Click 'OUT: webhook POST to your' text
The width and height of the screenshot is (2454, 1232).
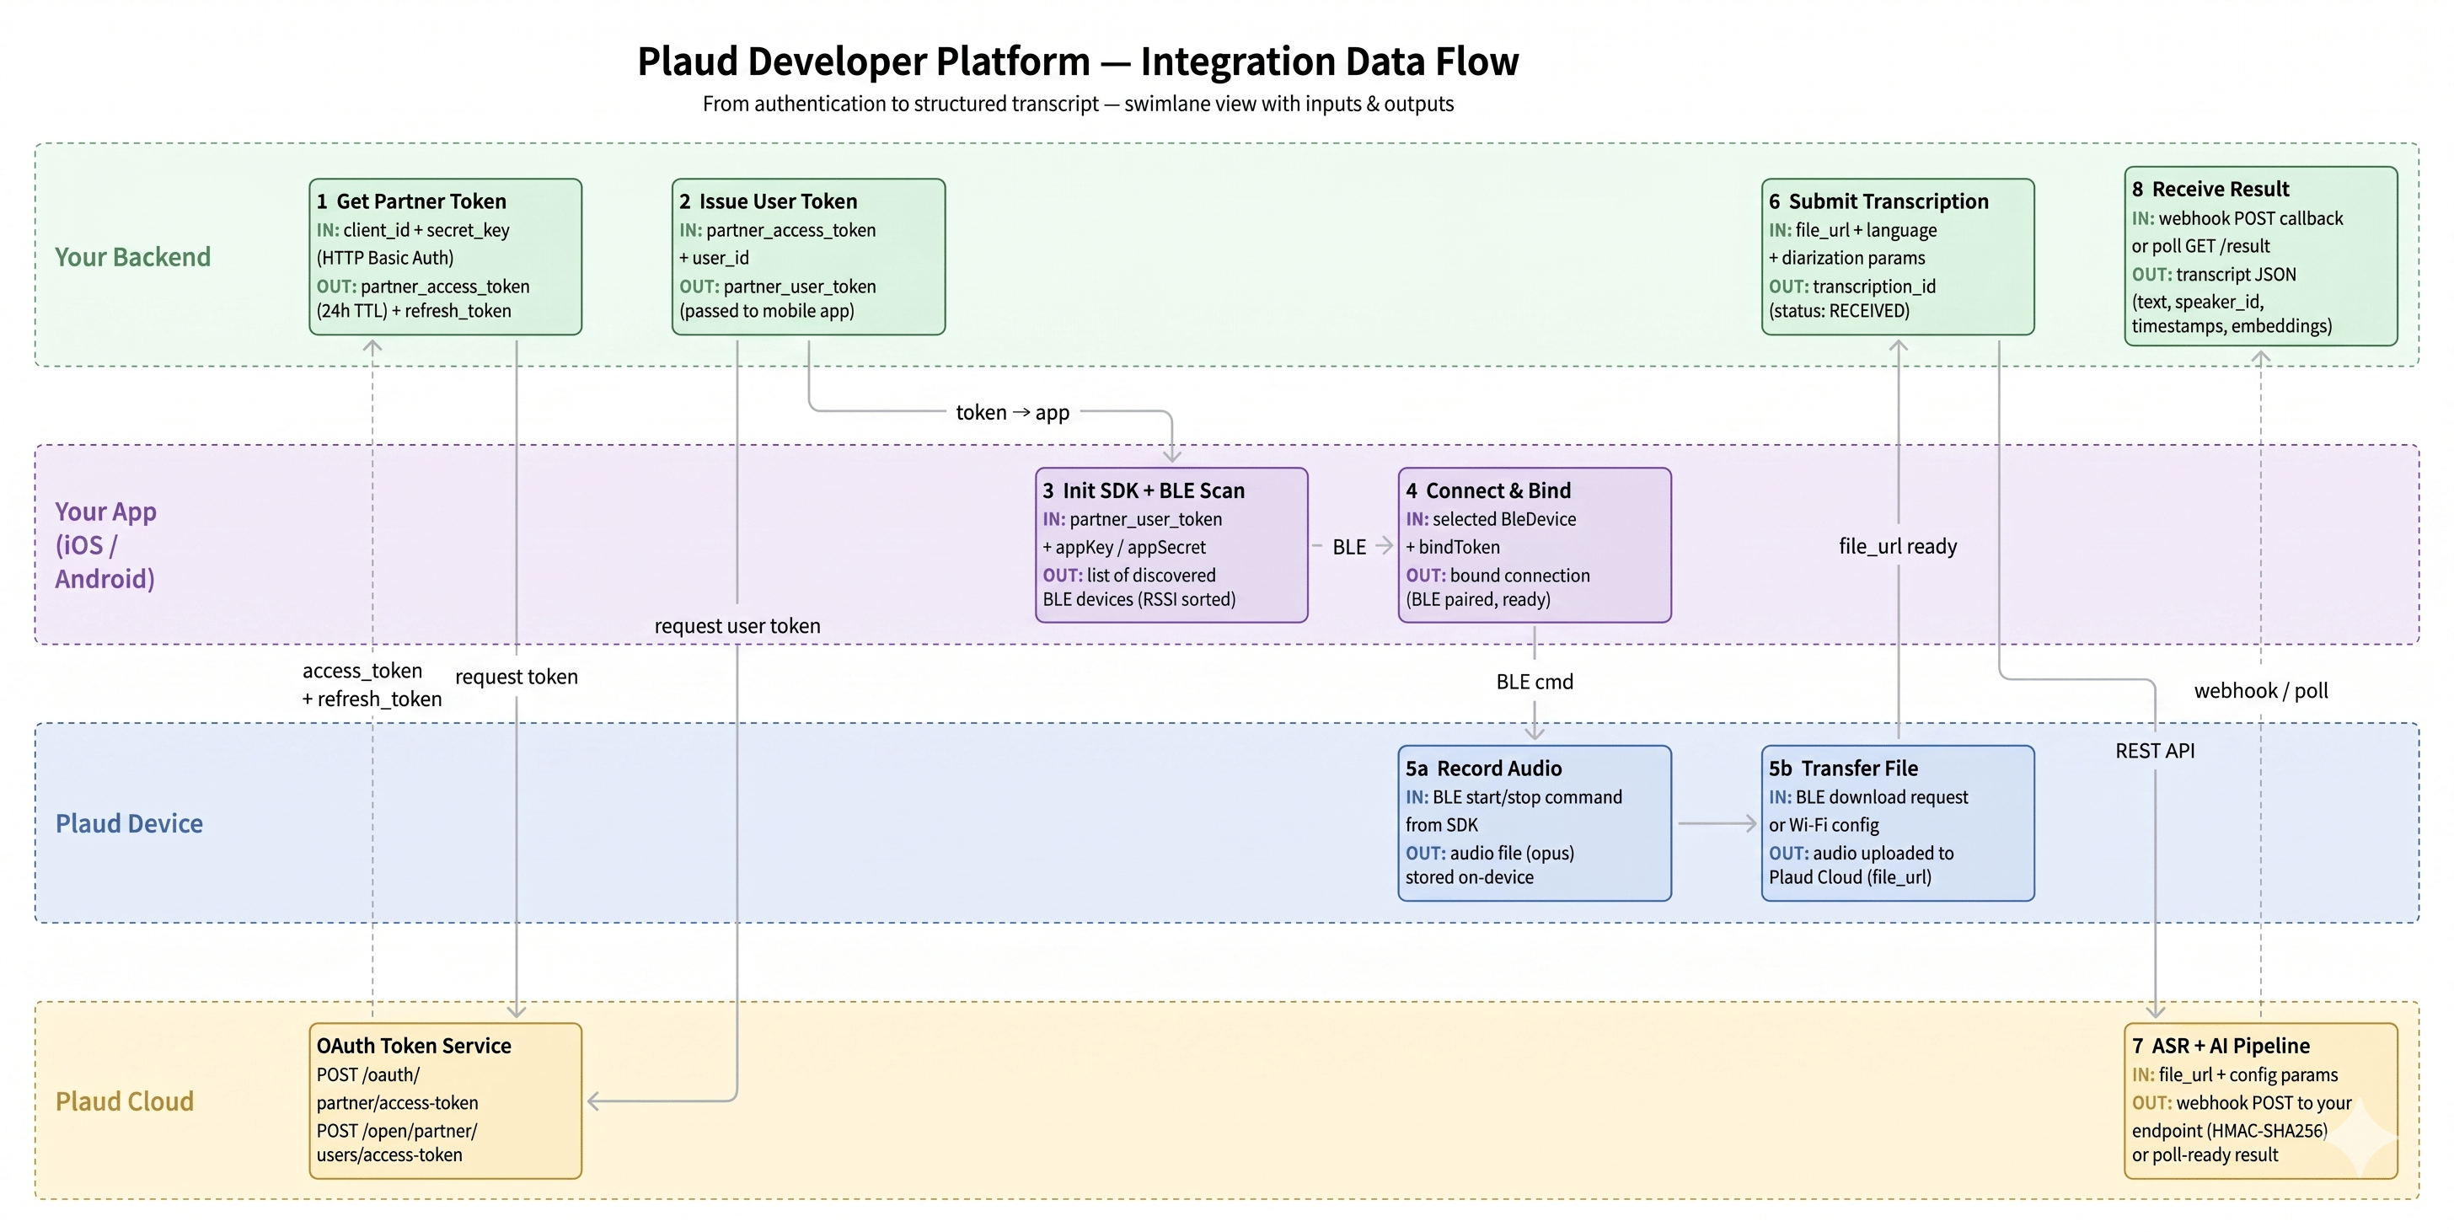pos(2242,1103)
